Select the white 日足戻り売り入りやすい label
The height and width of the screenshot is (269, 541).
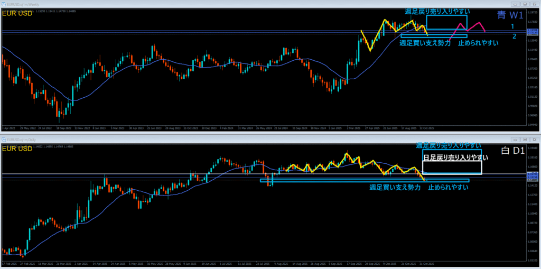click(x=452, y=157)
